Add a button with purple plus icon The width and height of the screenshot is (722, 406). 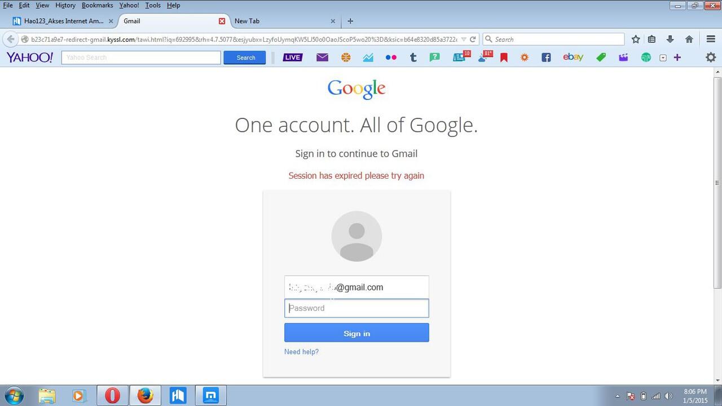[677, 57]
